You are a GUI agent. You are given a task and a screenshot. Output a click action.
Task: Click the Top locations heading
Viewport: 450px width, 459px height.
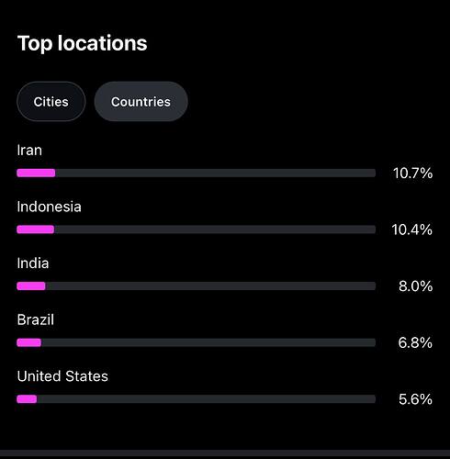pyautogui.click(x=83, y=43)
